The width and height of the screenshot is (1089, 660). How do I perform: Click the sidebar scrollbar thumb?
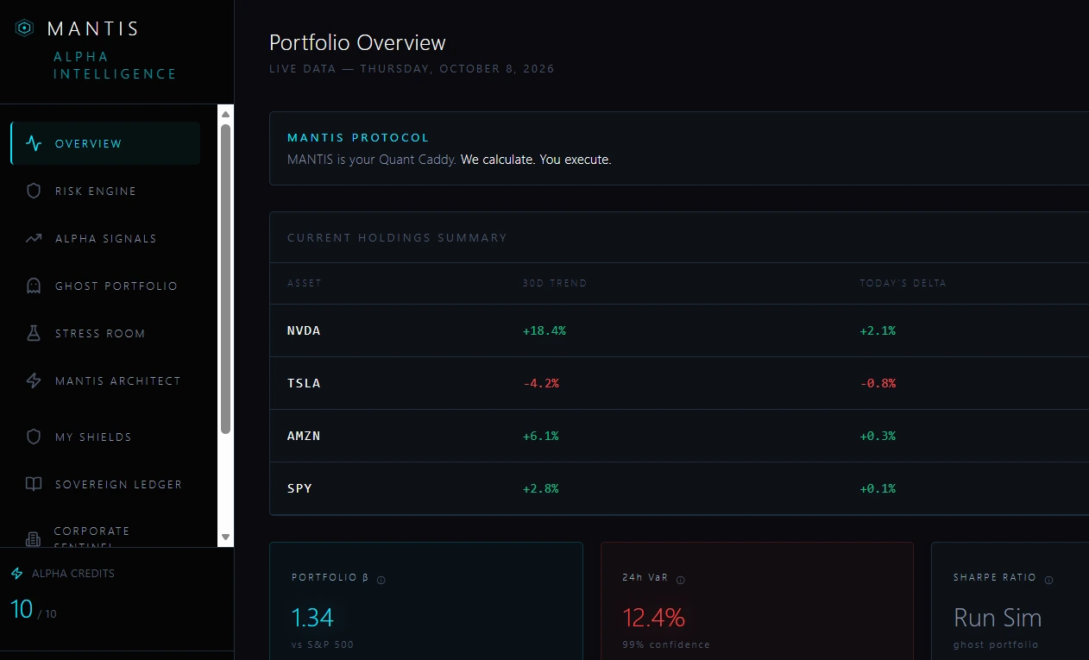(x=226, y=279)
